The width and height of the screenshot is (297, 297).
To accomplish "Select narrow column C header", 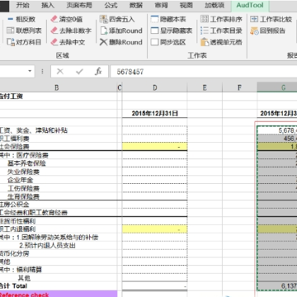I will (x=120, y=87).
